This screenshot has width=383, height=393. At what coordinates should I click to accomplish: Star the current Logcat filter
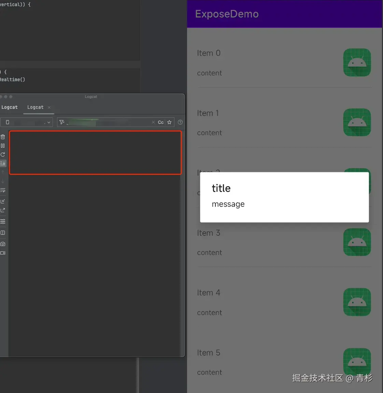click(x=170, y=122)
